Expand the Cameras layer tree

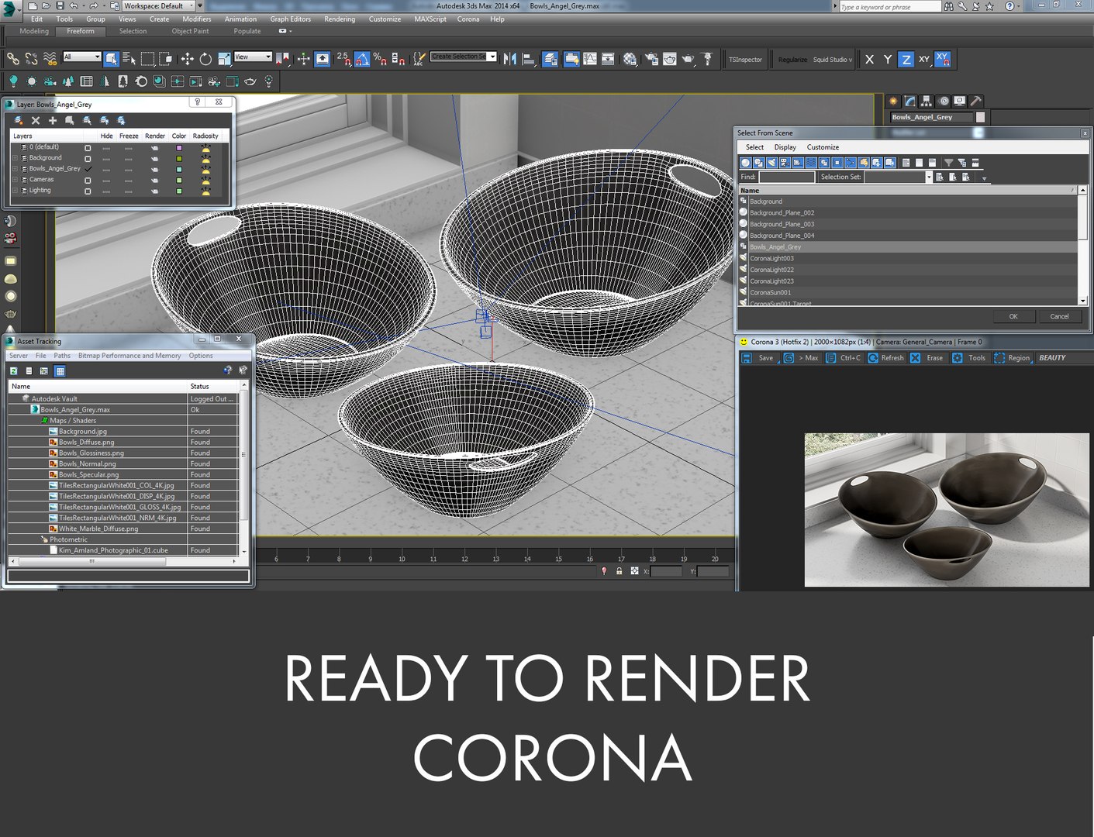pos(15,180)
